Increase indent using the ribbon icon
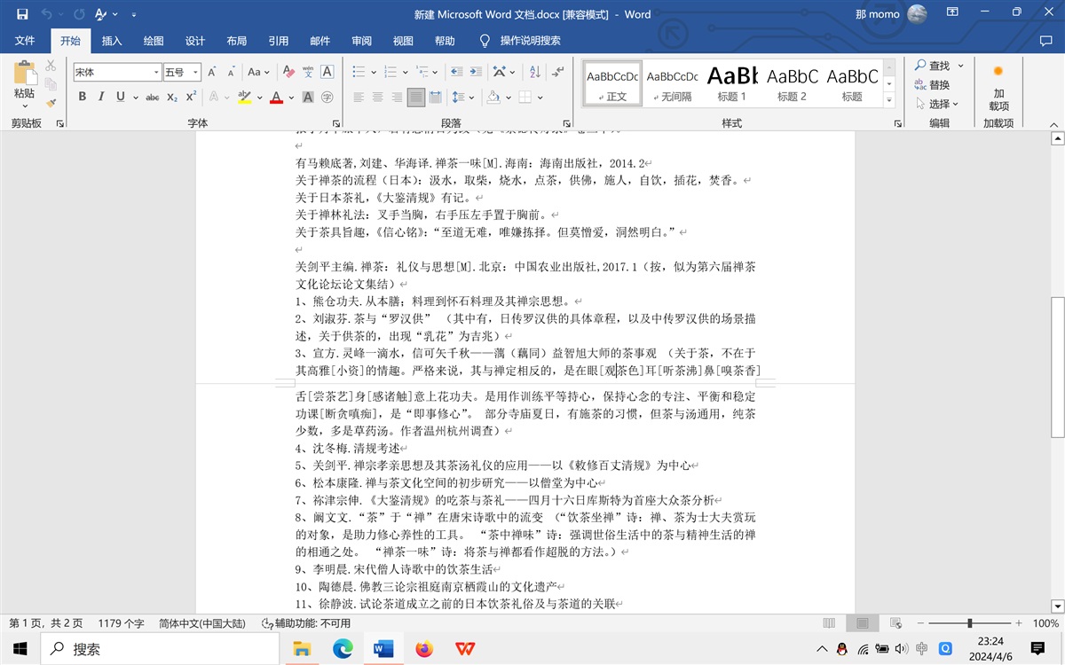 [477, 72]
